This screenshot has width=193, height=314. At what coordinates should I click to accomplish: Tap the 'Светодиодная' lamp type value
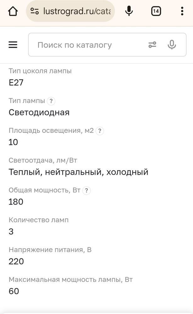coord(39,112)
